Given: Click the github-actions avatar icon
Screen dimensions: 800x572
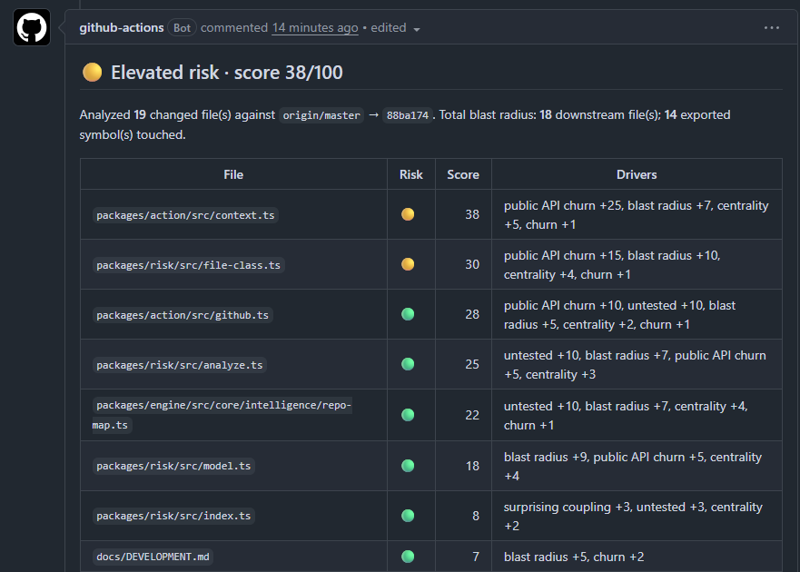Looking at the screenshot, I should [32, 27].
